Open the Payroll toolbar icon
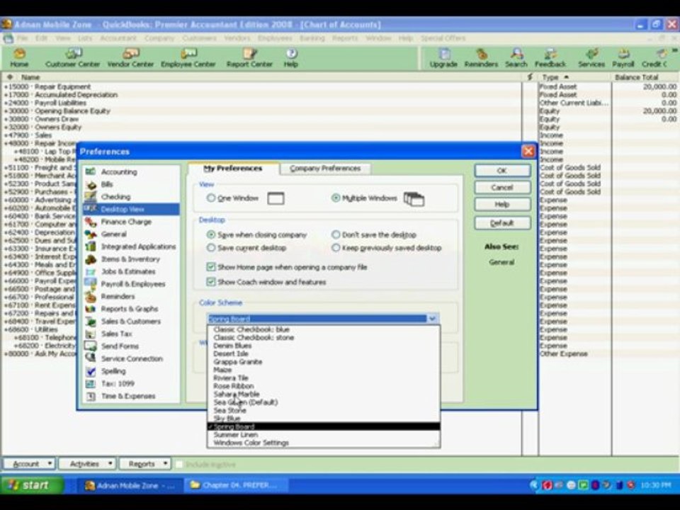 [623, 58]
